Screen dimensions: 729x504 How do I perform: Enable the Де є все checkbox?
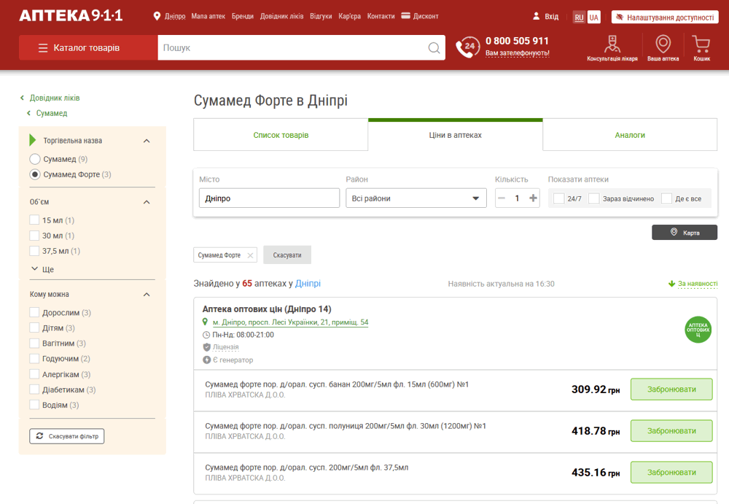(x=666, y=198)
